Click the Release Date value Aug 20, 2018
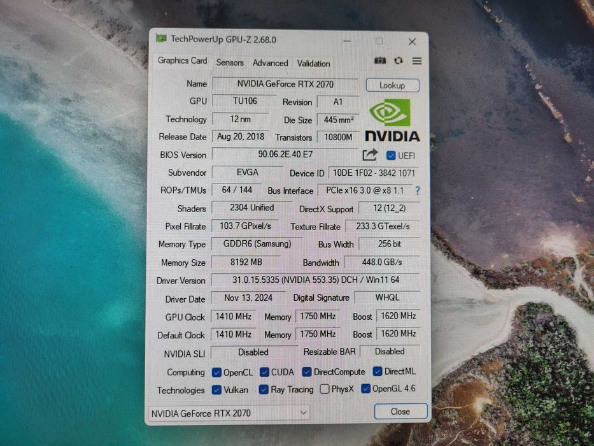The height and width of the screenshot is (446, 594). (241, 136)
